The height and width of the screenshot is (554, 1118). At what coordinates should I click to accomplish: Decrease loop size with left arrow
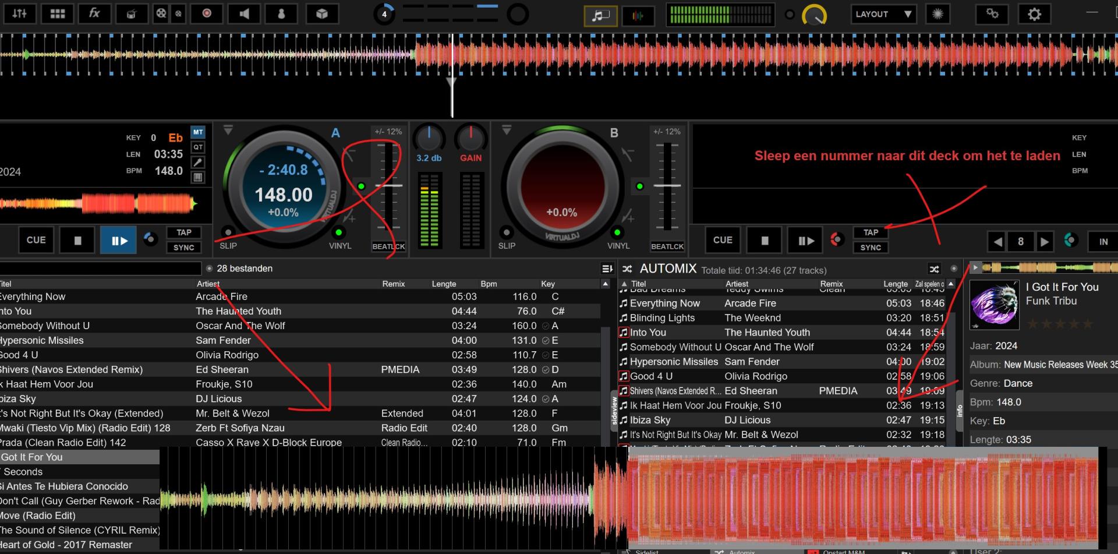997,241
